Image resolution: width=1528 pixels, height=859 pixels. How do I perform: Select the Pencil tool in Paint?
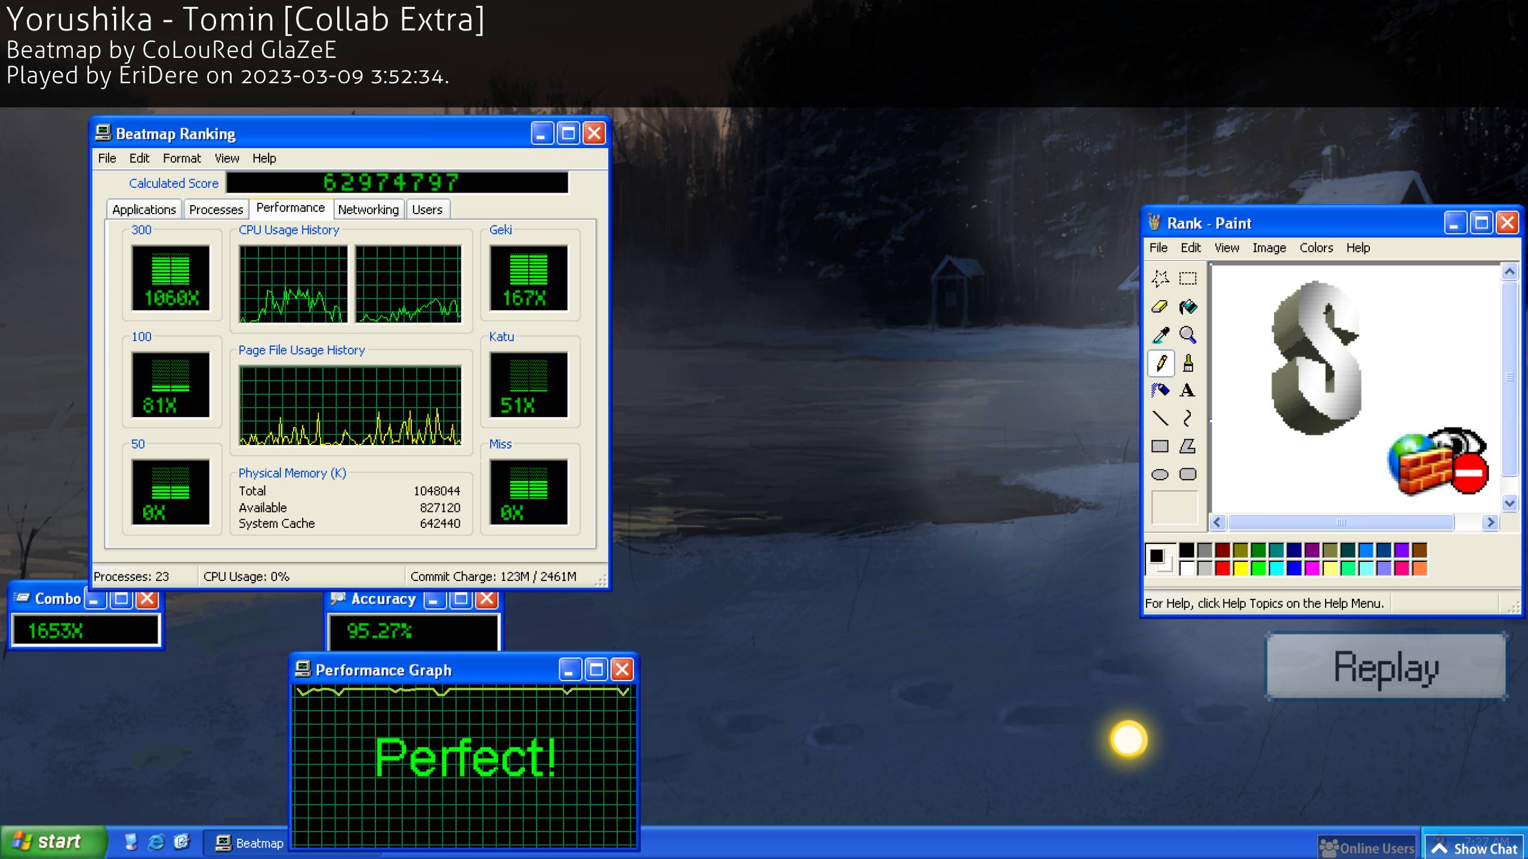tap(1161, 363)
